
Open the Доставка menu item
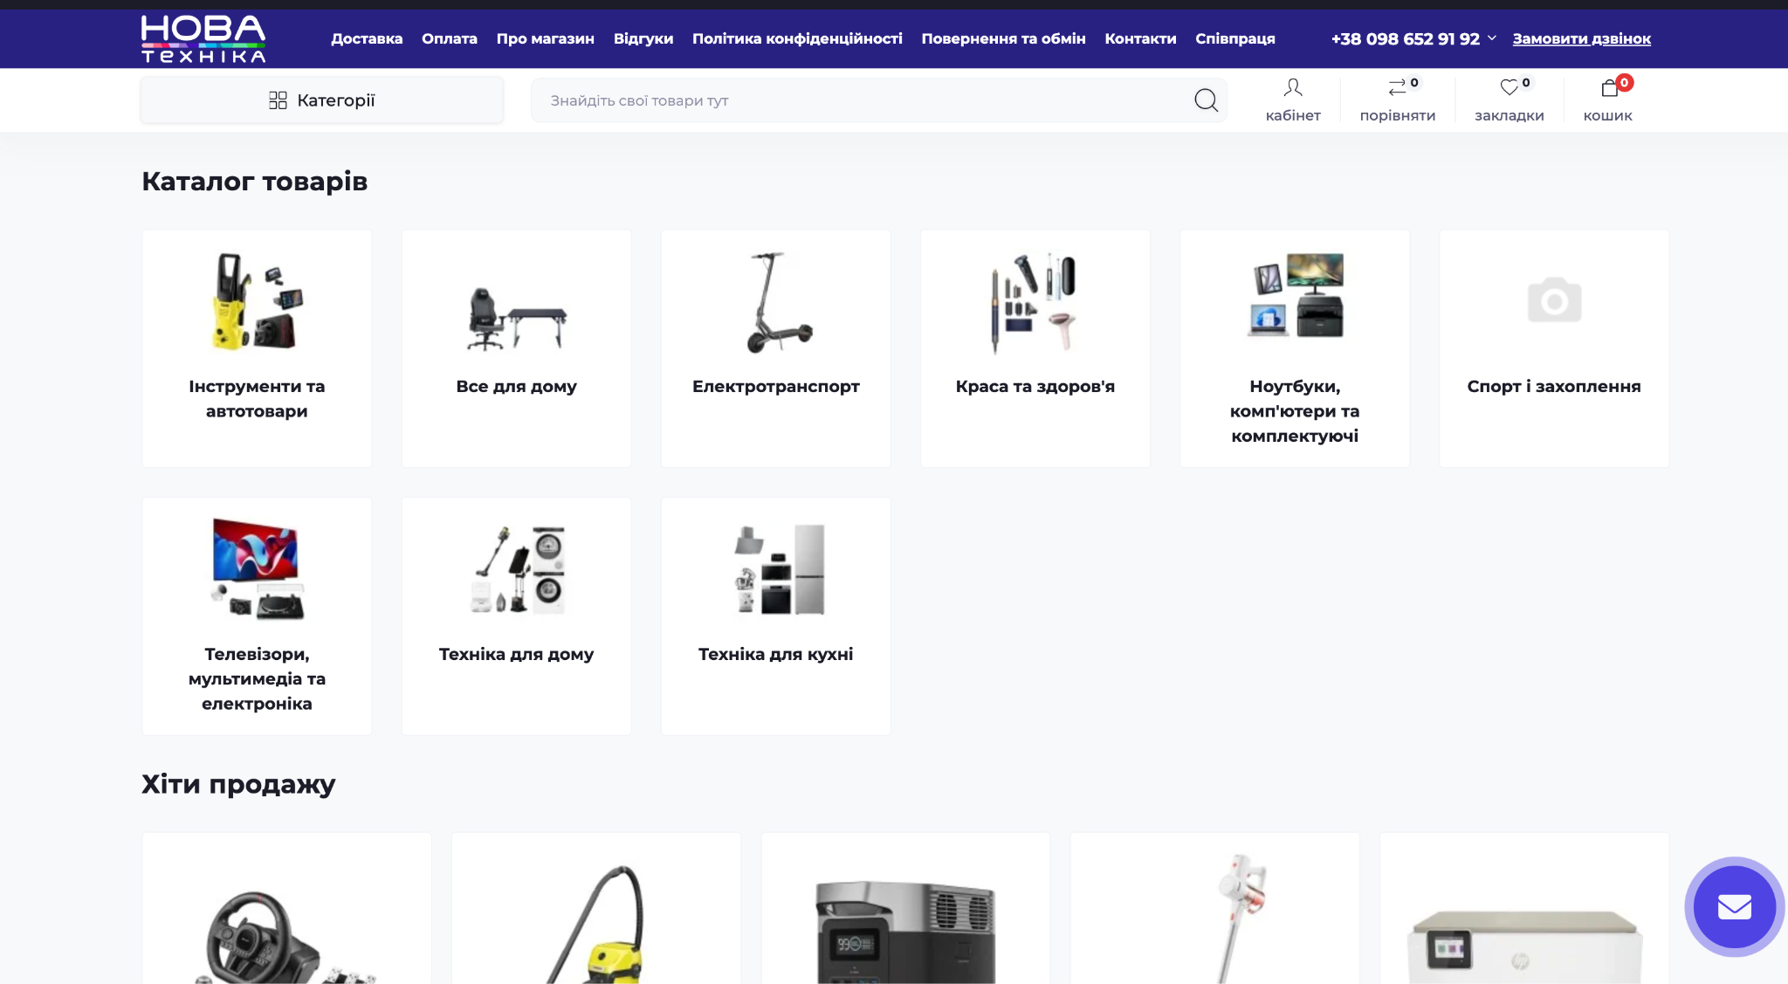click(367, 38)
